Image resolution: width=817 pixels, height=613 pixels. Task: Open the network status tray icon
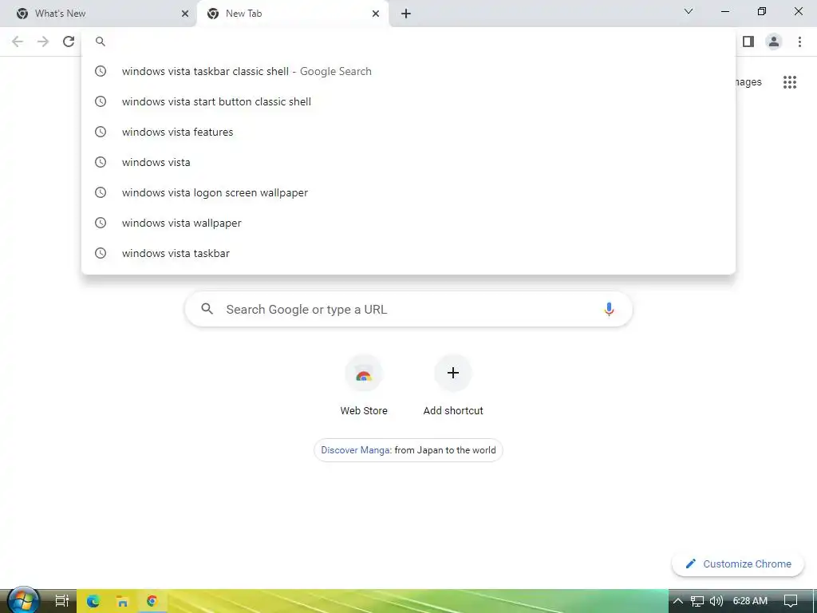click(x=697, y=601)
